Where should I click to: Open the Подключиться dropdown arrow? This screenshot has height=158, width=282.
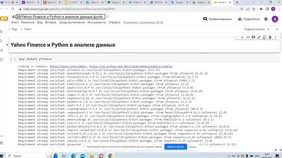click(x=268, y=29)
